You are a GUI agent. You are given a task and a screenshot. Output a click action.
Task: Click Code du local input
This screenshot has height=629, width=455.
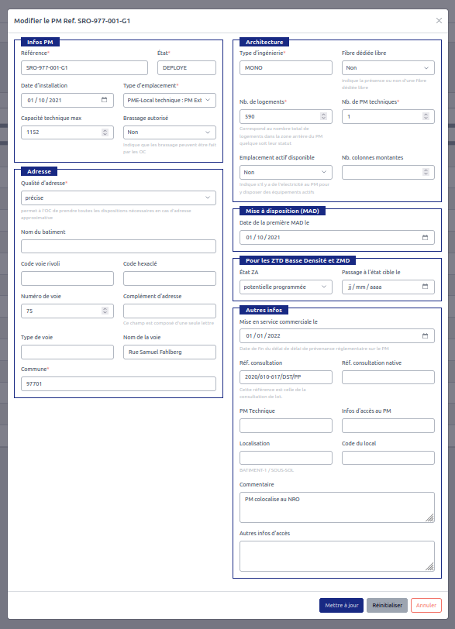(388, 458)
